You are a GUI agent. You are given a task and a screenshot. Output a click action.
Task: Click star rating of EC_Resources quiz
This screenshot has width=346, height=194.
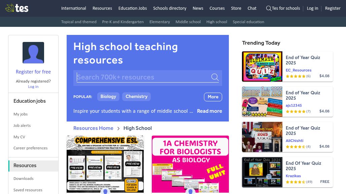(296, 76)
